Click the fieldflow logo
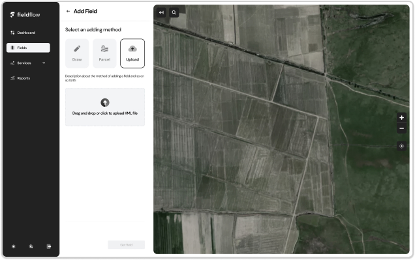 [25, 14]
